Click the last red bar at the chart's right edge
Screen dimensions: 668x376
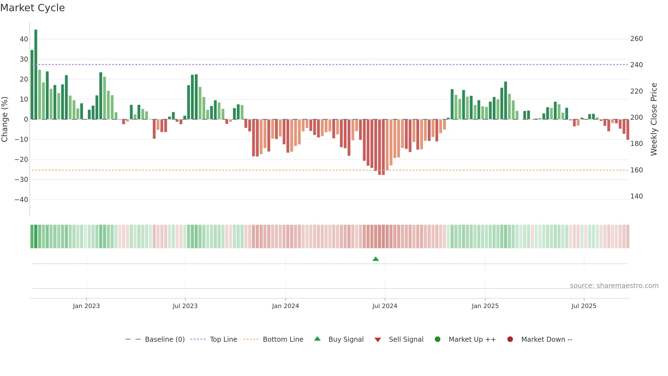pyautogui.click(x=628, y=130)
